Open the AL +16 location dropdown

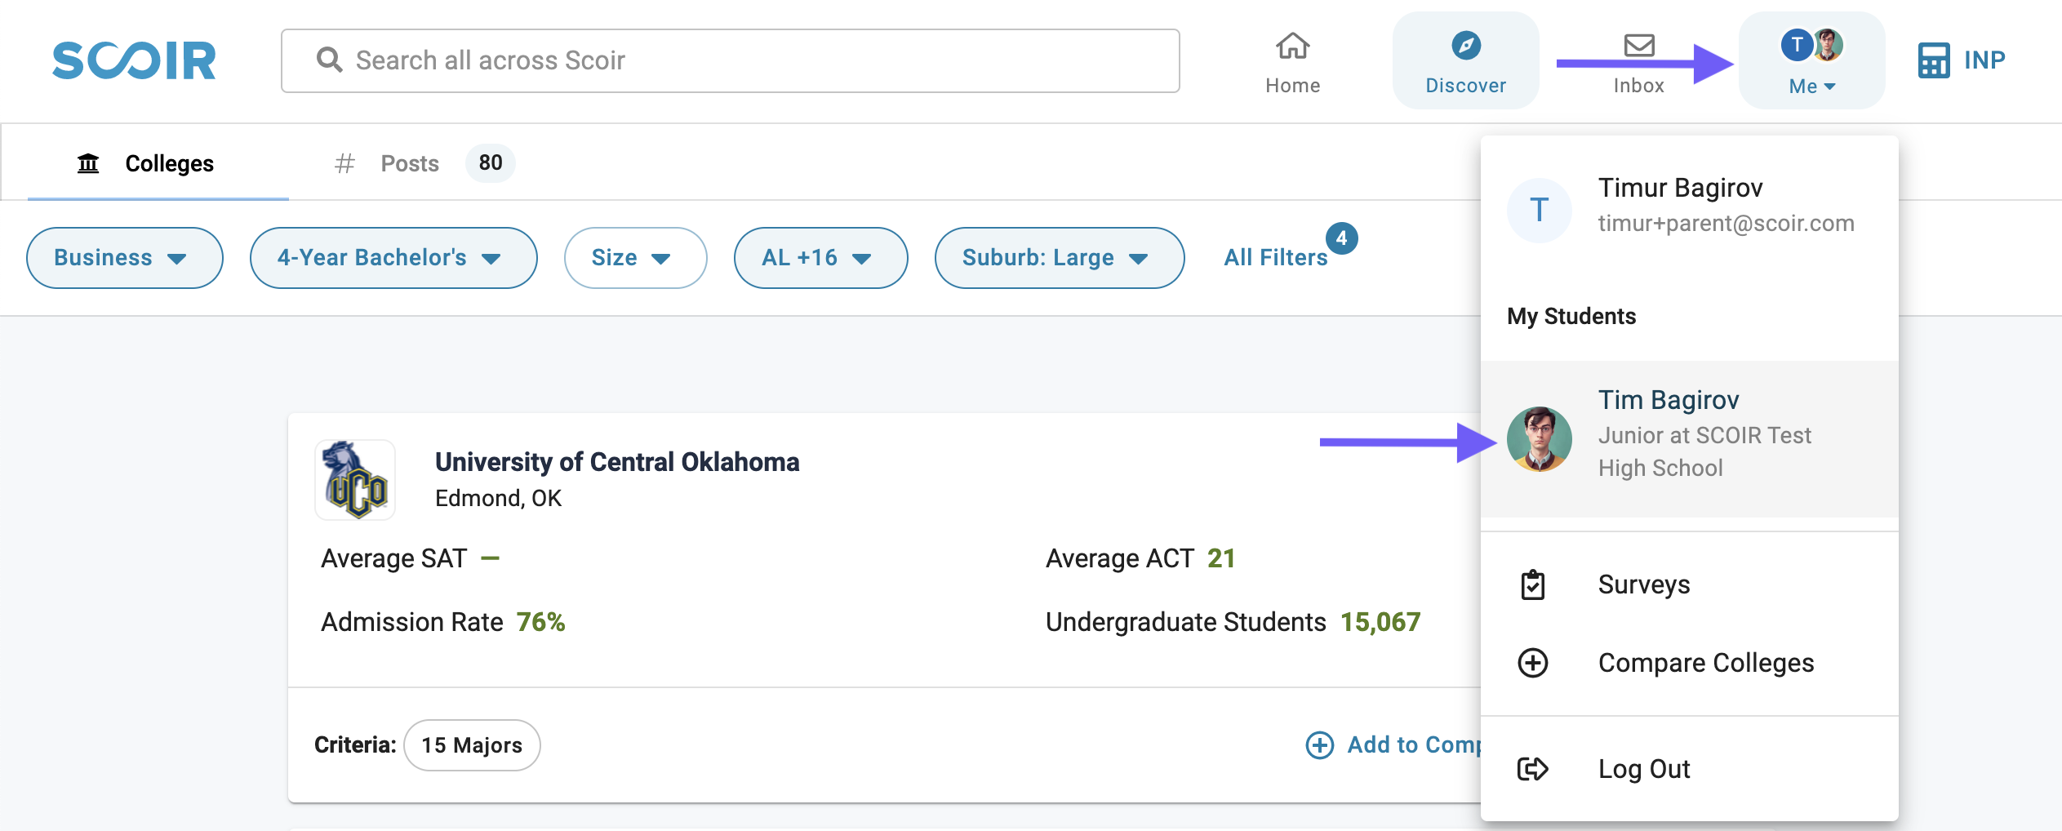[820, 258]
